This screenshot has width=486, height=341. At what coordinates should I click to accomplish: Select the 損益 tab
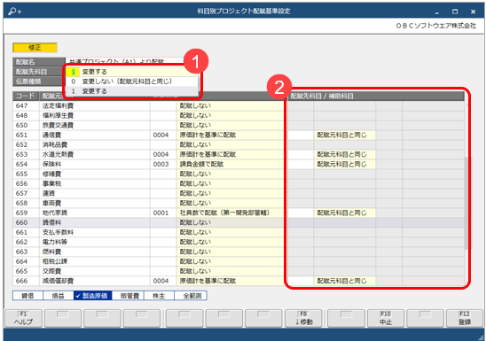tap(58, 296)
